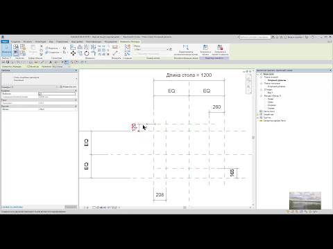
Task: Open the Аннотации ribbon tab
Action: [x=41, y=41]
